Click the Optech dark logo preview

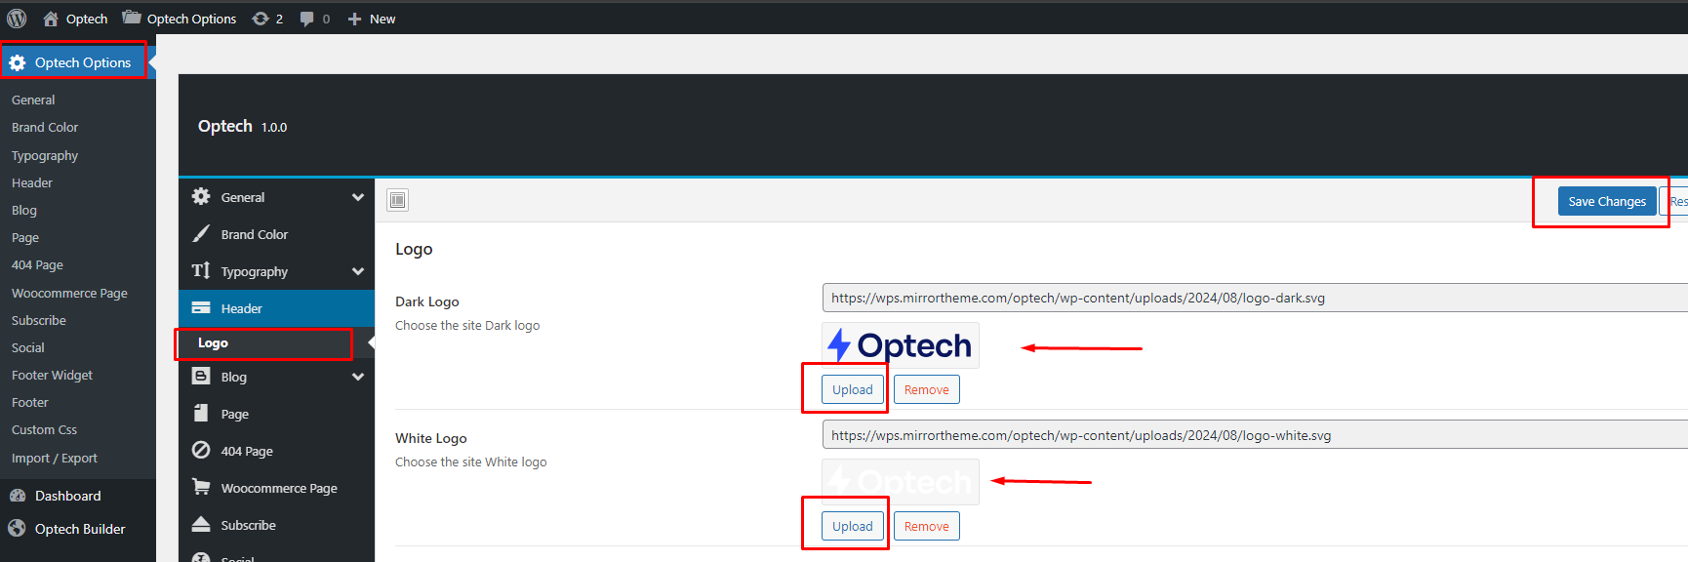point(900,345)
